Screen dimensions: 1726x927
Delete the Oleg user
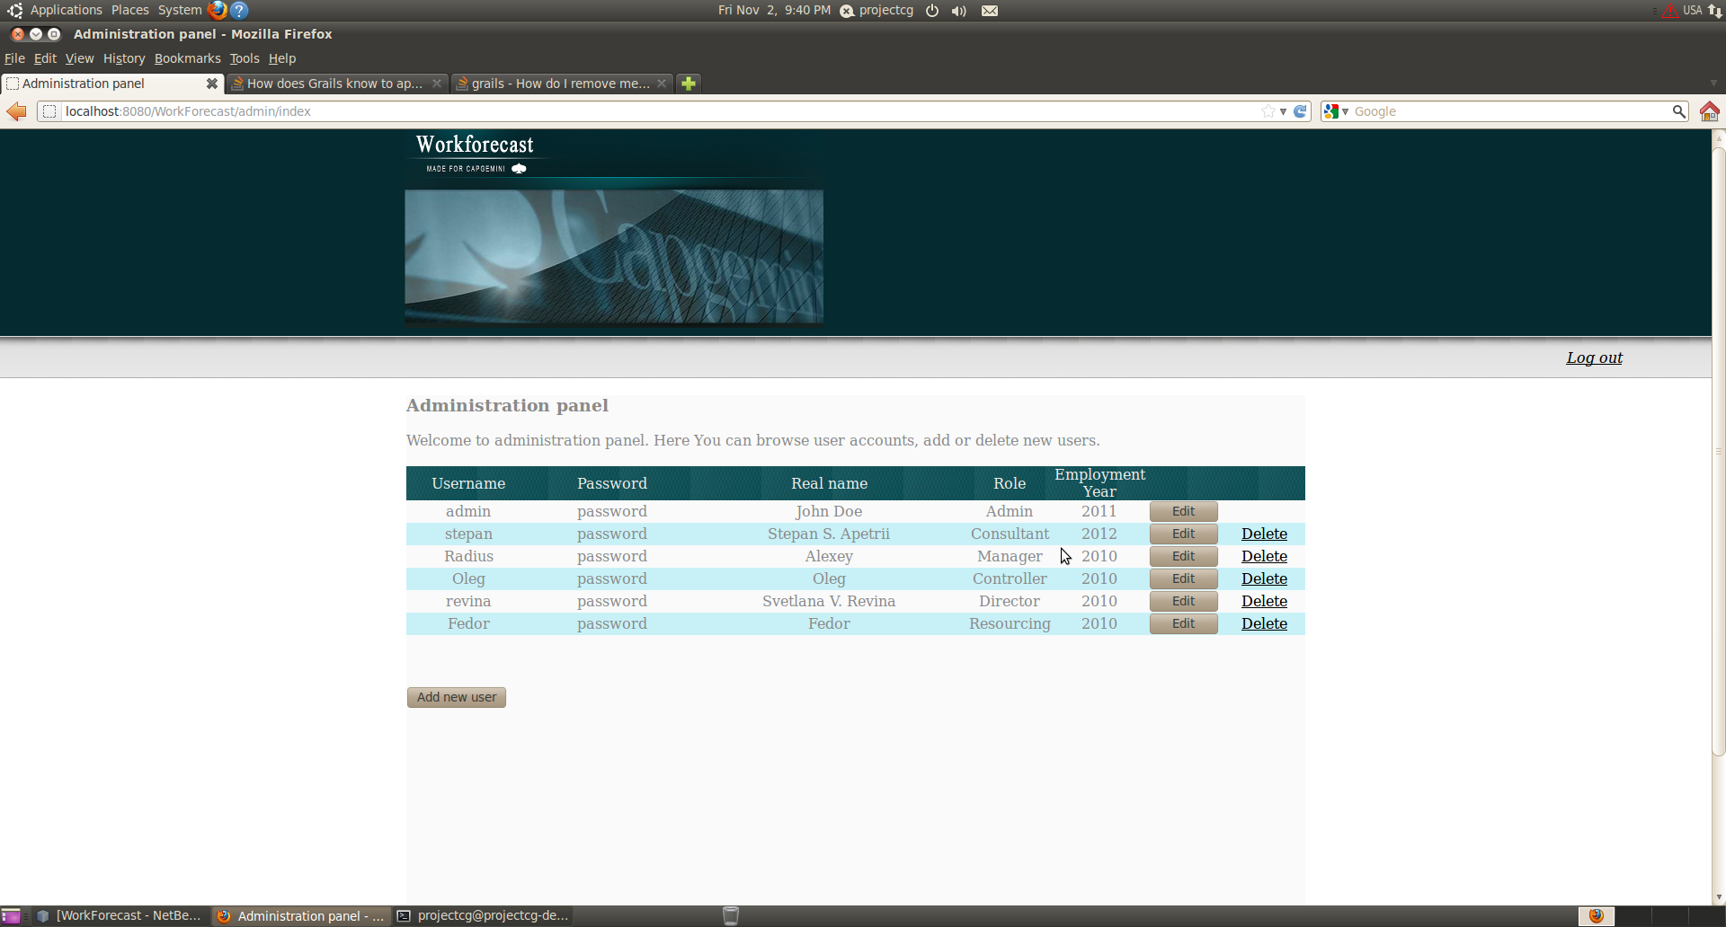coord(1264,578)
